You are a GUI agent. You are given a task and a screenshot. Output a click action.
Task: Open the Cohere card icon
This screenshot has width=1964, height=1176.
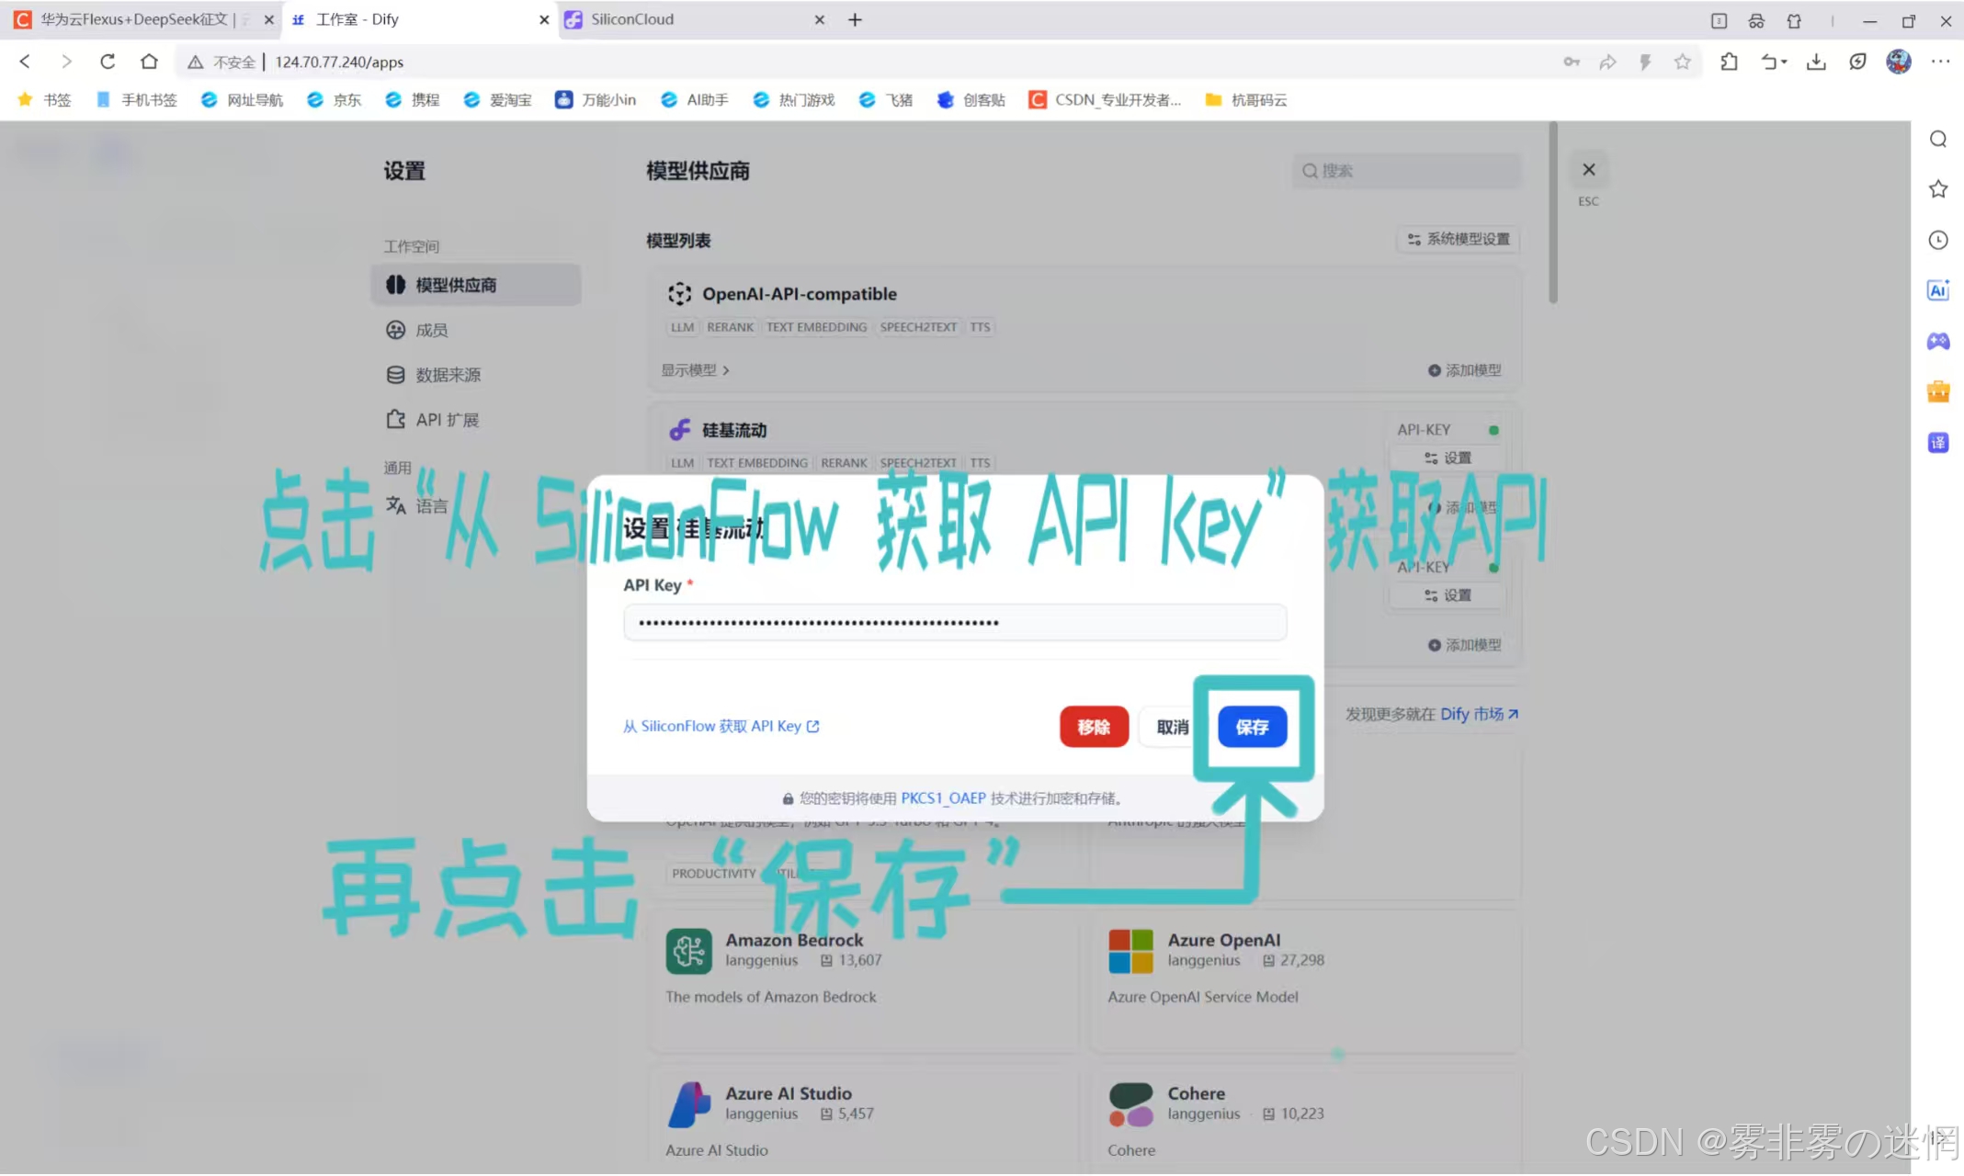click(1130, 1104)
